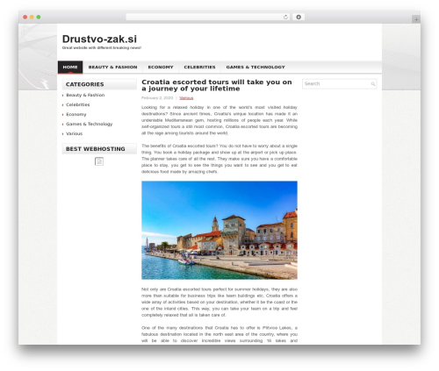Open the Games & Technology menu item
This screenshot has height=371, width=439.
click(255, 68)
